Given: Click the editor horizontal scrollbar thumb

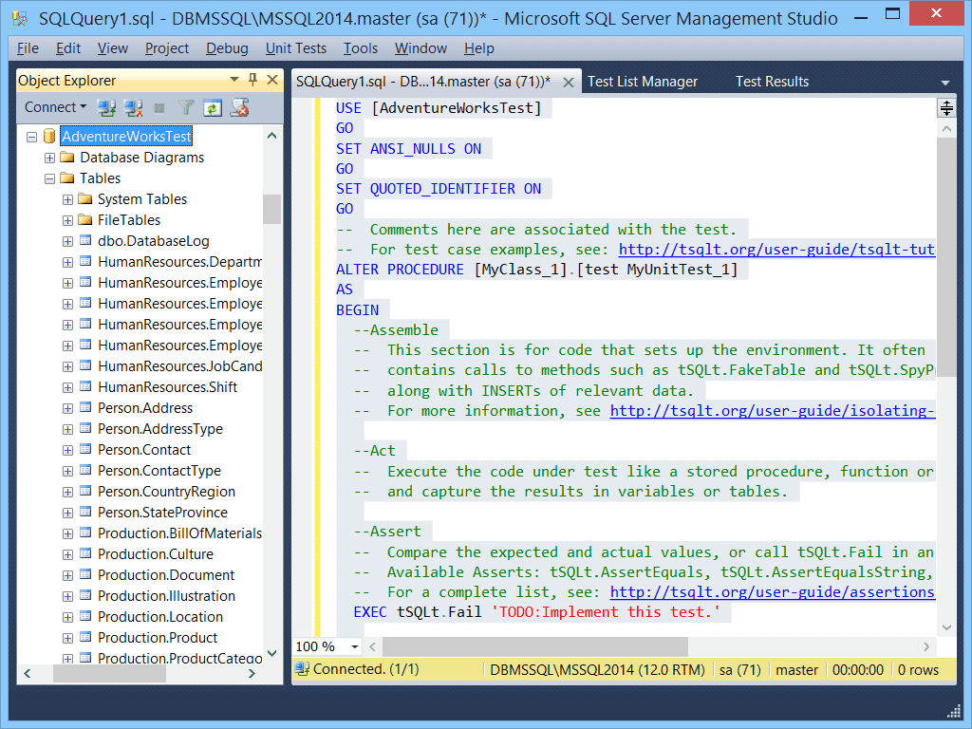Looking at the screenshot, I should click(535, 646).
